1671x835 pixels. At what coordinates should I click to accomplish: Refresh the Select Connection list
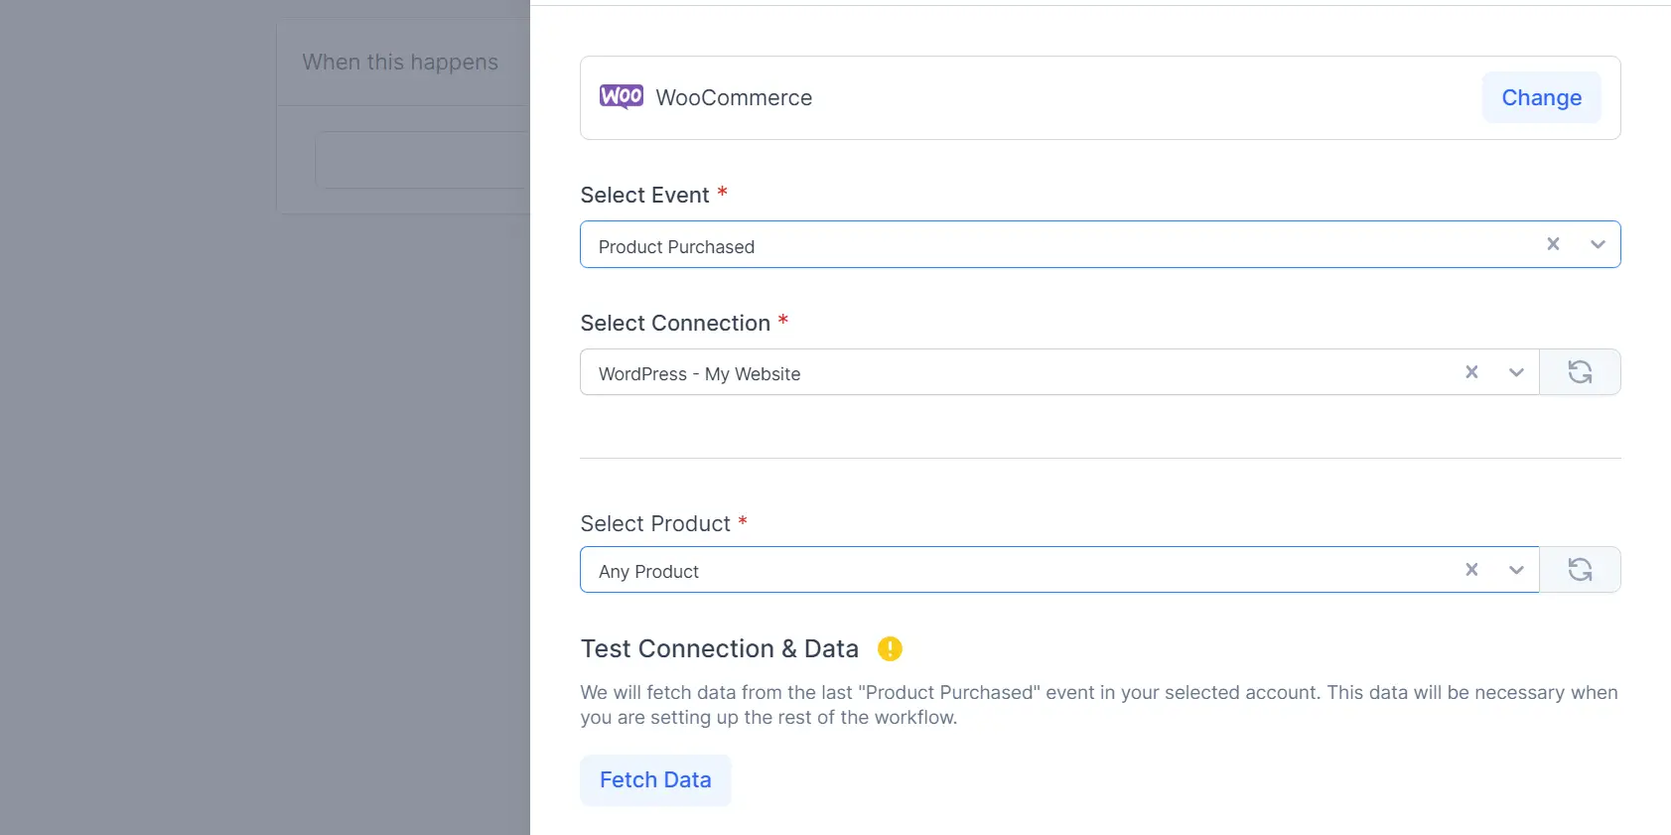point(1580,372)
